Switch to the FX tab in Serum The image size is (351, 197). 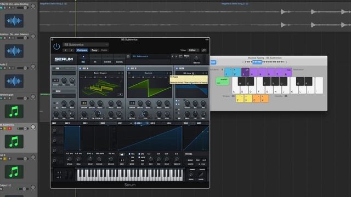[x=95, y=60]
